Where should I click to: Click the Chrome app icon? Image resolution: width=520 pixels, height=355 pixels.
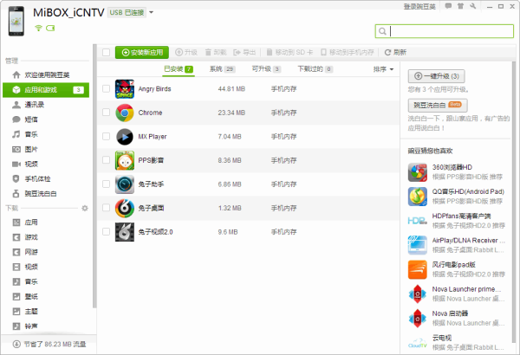coord(125,113)
